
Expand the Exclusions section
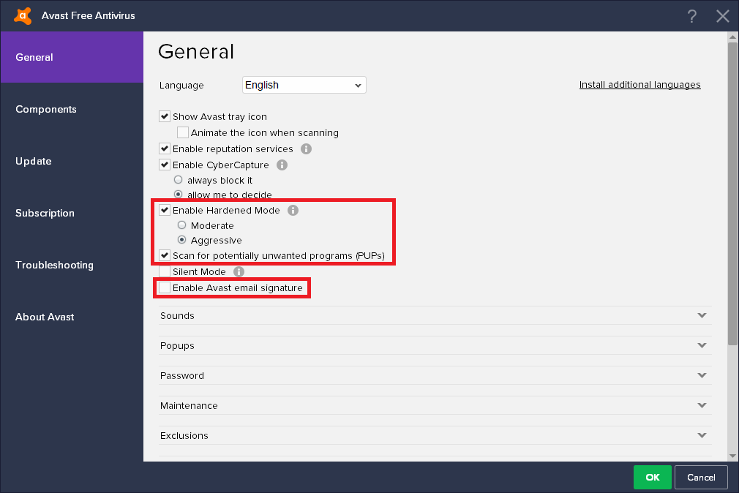click(x=435, y=436)
